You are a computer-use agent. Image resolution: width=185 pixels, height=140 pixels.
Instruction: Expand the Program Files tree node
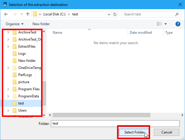tap(8, 89)
